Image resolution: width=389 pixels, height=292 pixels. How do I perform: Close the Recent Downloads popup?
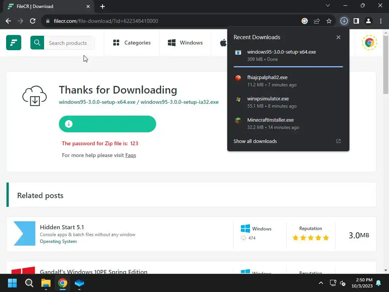click(338, 37)
